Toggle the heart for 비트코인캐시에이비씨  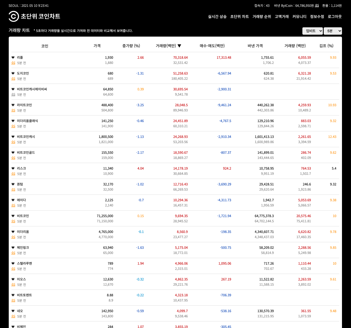(x=13, y=89)
